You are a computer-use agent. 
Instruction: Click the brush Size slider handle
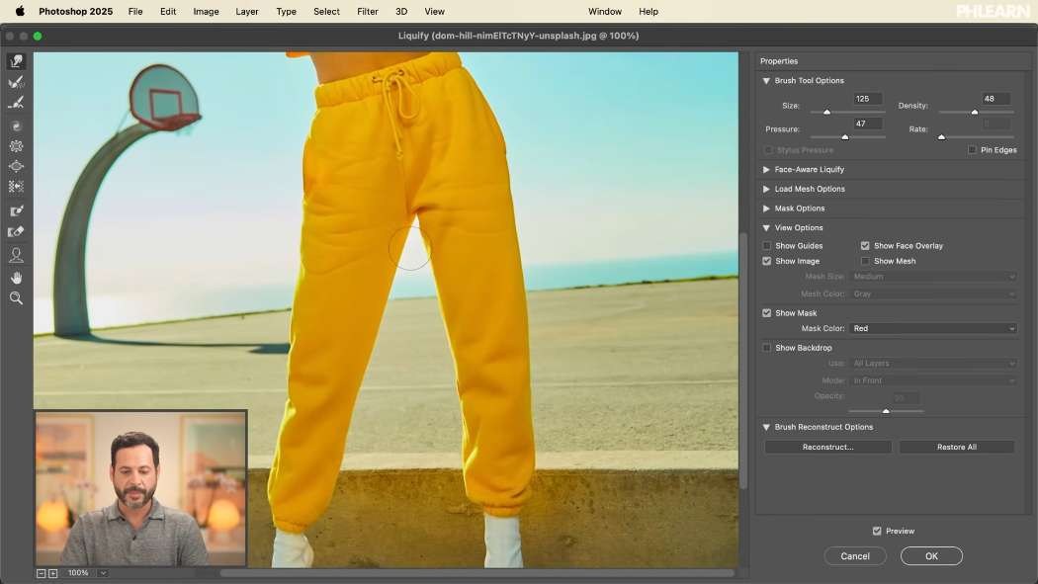pyautogui.click(x=826, y=113)
